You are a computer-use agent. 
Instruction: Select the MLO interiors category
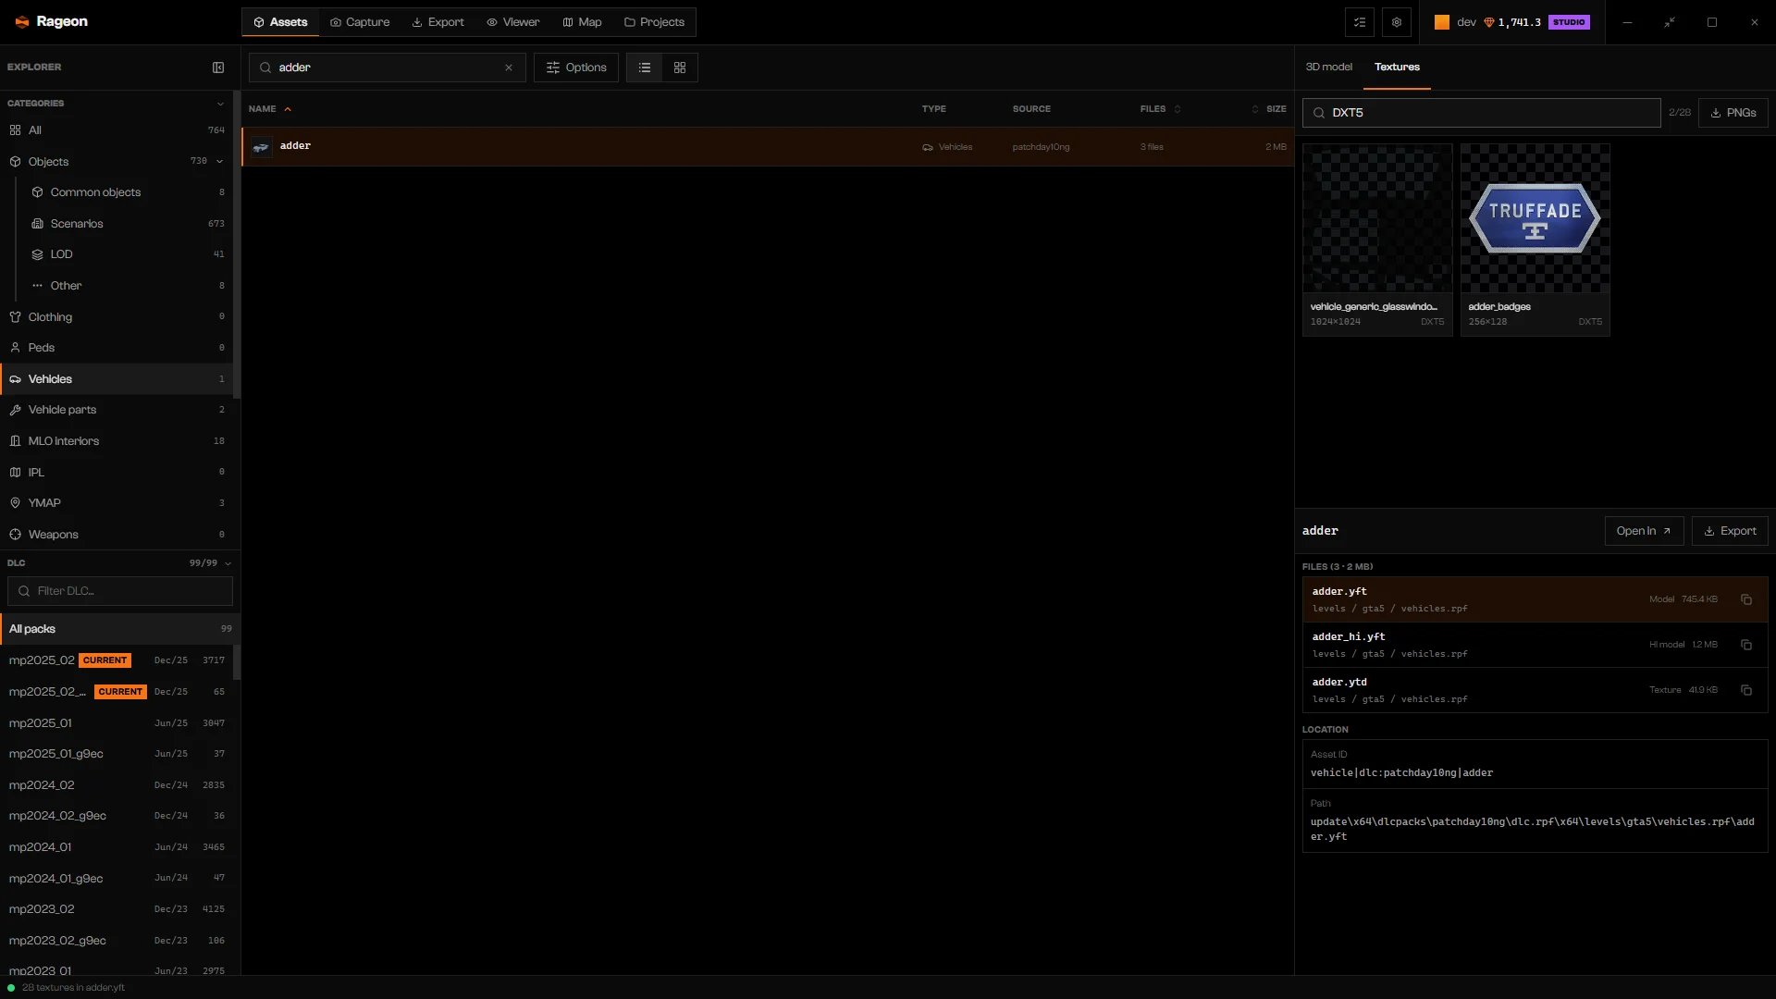[117, 441]
